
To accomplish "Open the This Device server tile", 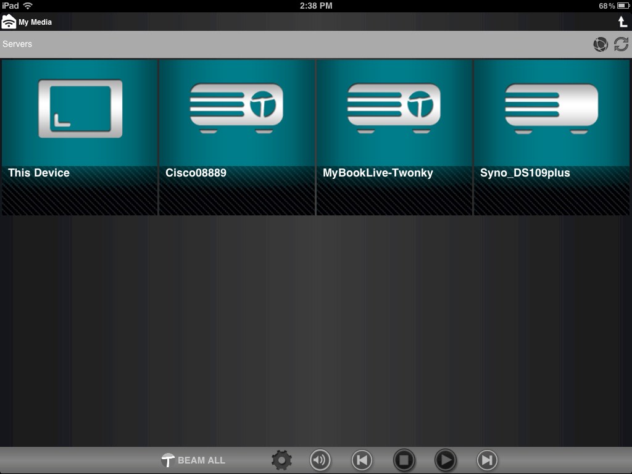I will tap(80, 138).
